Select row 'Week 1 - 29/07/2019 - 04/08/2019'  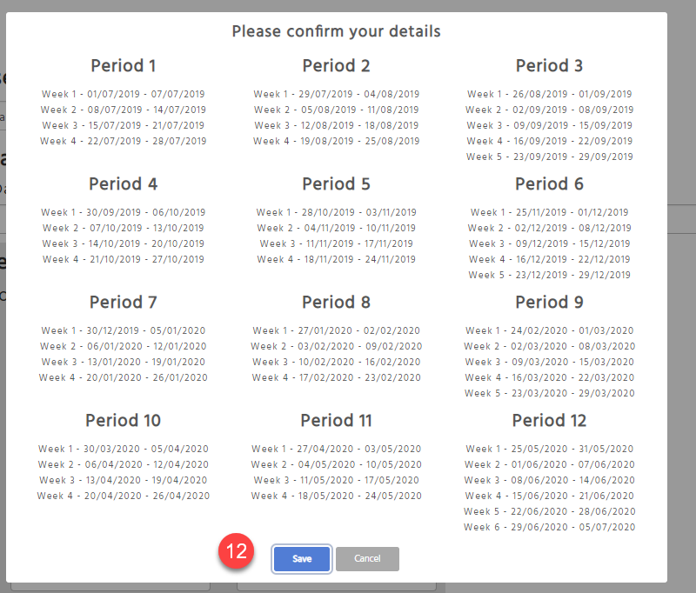pos(336,94)
